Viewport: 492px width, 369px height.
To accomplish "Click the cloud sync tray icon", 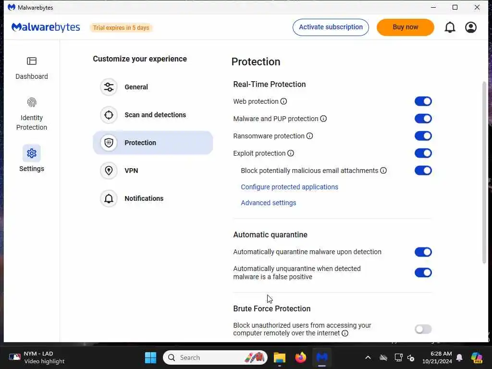I will coord(383,357).
